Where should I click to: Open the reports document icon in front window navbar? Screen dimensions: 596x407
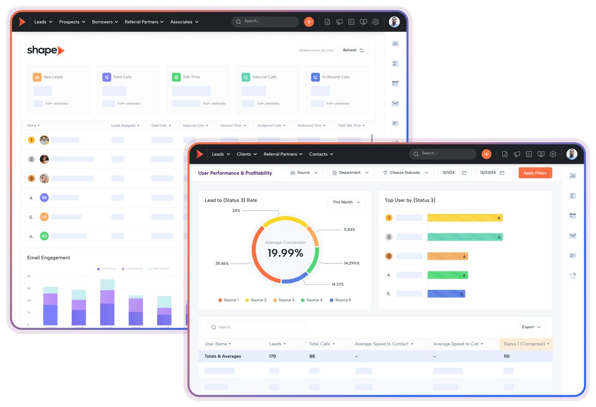[505, 154]
